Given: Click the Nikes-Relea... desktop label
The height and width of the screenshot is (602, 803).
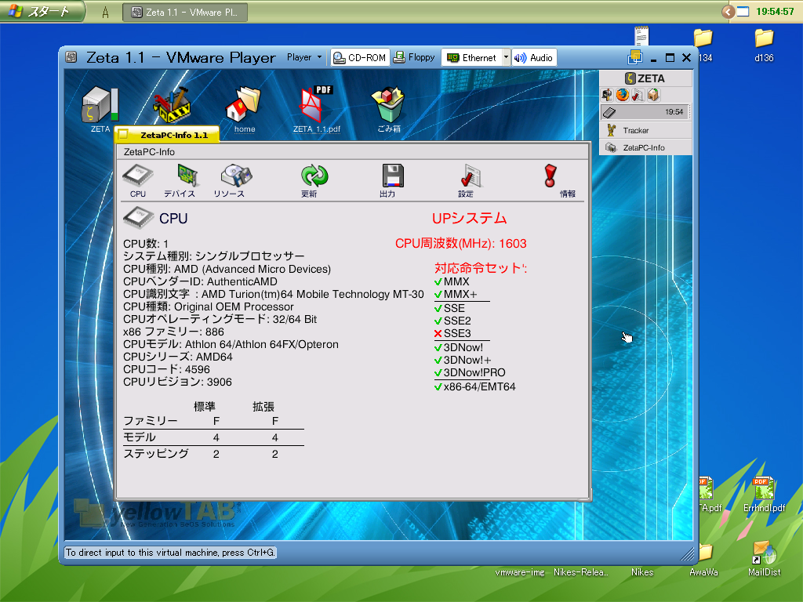Looking at the screenshot, I should point(580,572).
